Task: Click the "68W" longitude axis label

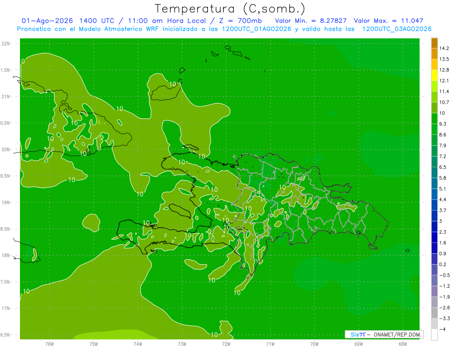Action: (x=402, y=344)
